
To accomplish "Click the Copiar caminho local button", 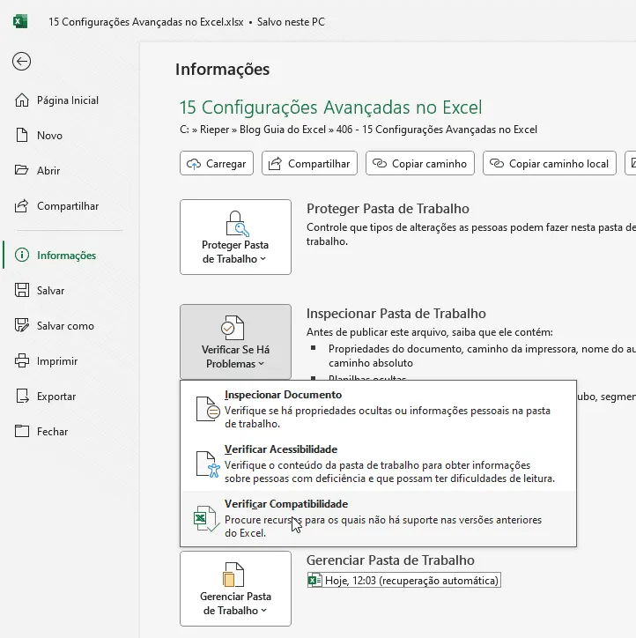I will click(x=550, y=163).
